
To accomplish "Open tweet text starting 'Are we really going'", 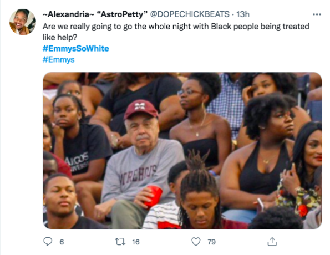I will tap(176, 32).
